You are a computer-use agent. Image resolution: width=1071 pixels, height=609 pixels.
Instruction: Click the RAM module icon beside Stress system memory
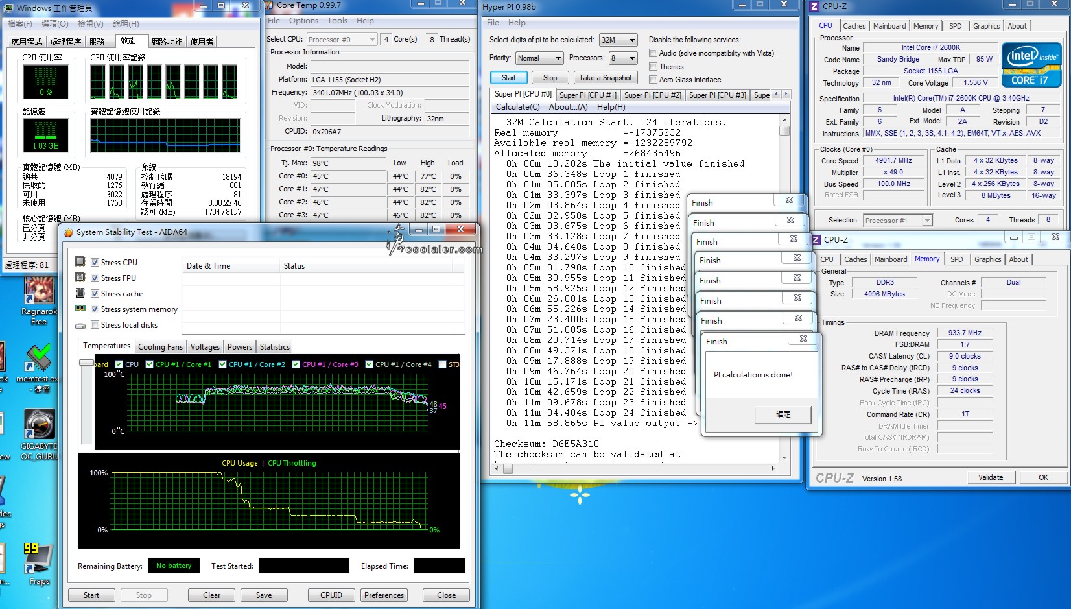coord(80,309)
